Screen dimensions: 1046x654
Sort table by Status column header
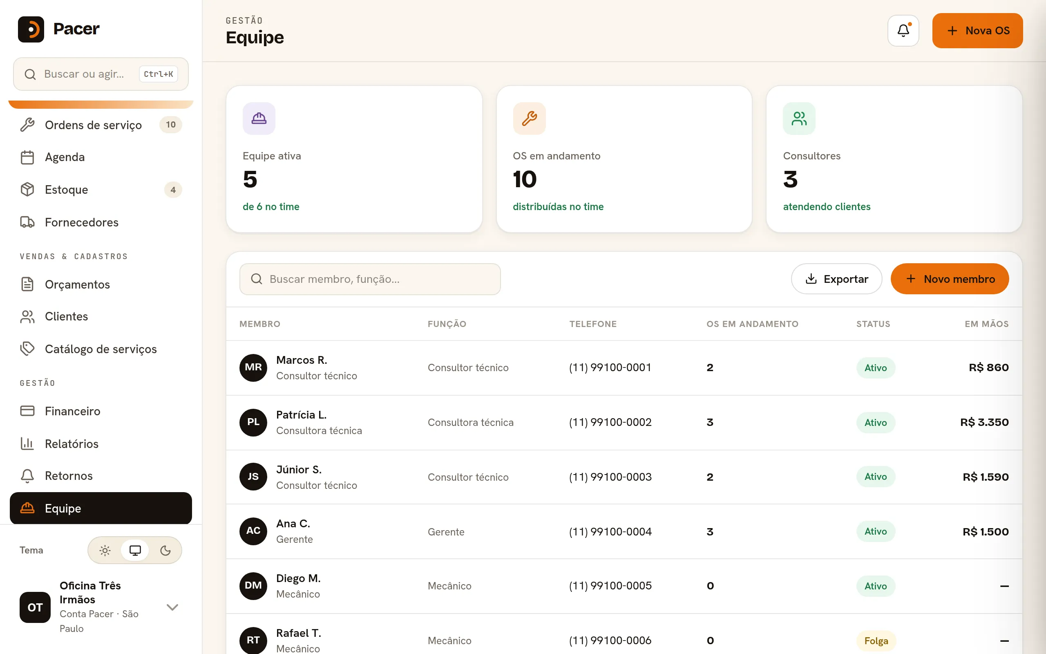(873, 324)
